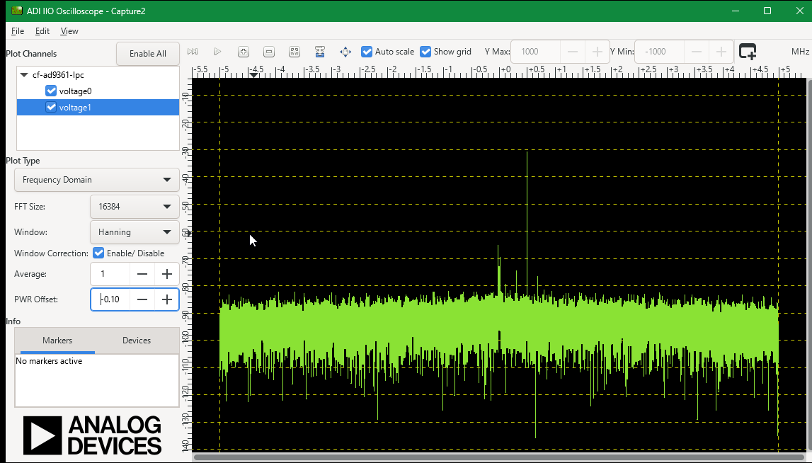Decrease the PWR Offset value
Screen dimensions: 812x463
142,299
